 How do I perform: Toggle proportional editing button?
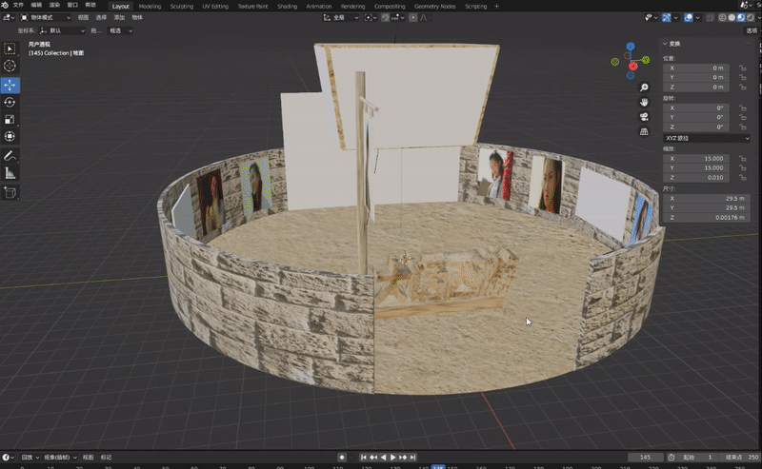pos(413,17)
